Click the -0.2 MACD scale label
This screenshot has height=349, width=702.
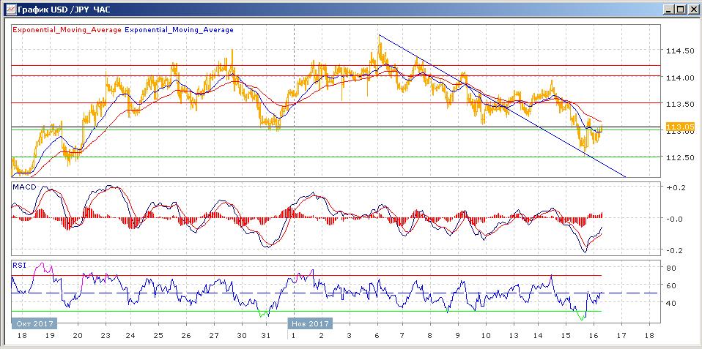(x=676, y=250)
